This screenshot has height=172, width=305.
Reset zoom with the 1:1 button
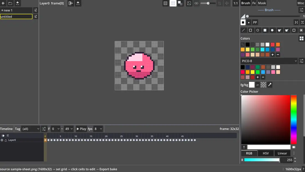pyautogui.click(x=235, y=3)
